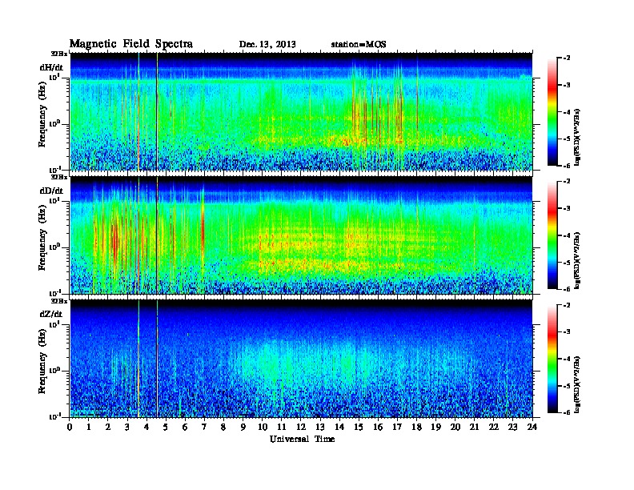The height and width of the screenshot is (490, 634).
Task: Click the dZ/dt spectrogram plot
Action: coord(301,359)
